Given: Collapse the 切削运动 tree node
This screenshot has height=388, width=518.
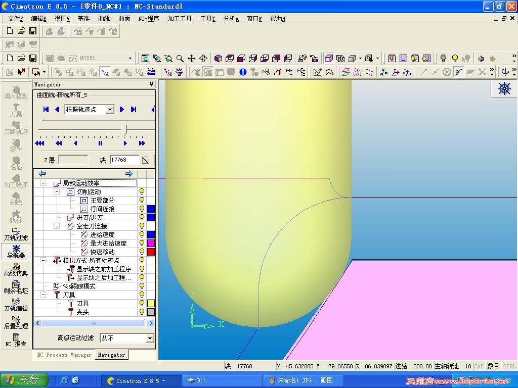Looking at the screenshot, I should coord(57,191).
